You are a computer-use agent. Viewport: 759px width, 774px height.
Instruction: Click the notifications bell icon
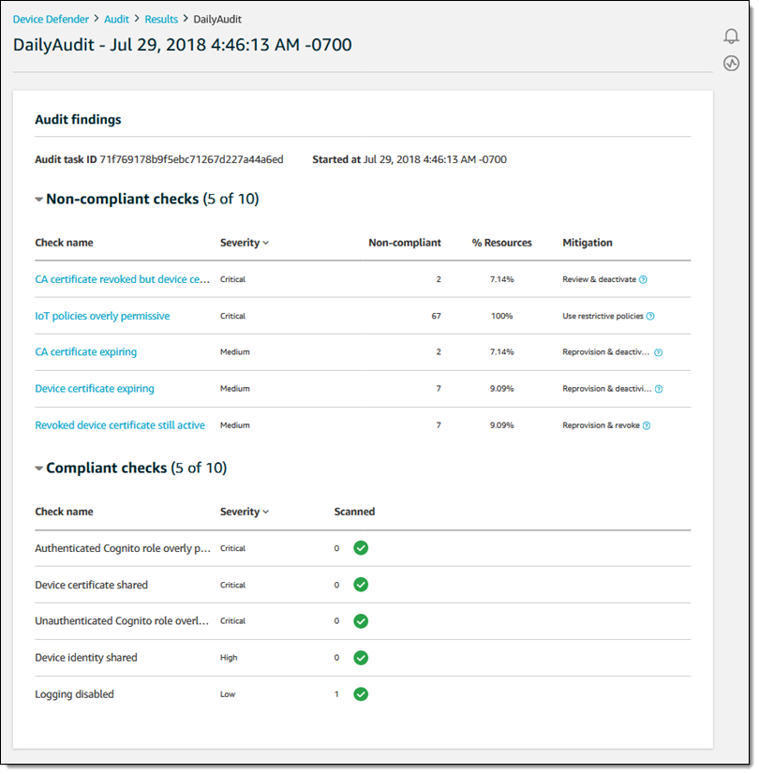(x=731, y=37)
